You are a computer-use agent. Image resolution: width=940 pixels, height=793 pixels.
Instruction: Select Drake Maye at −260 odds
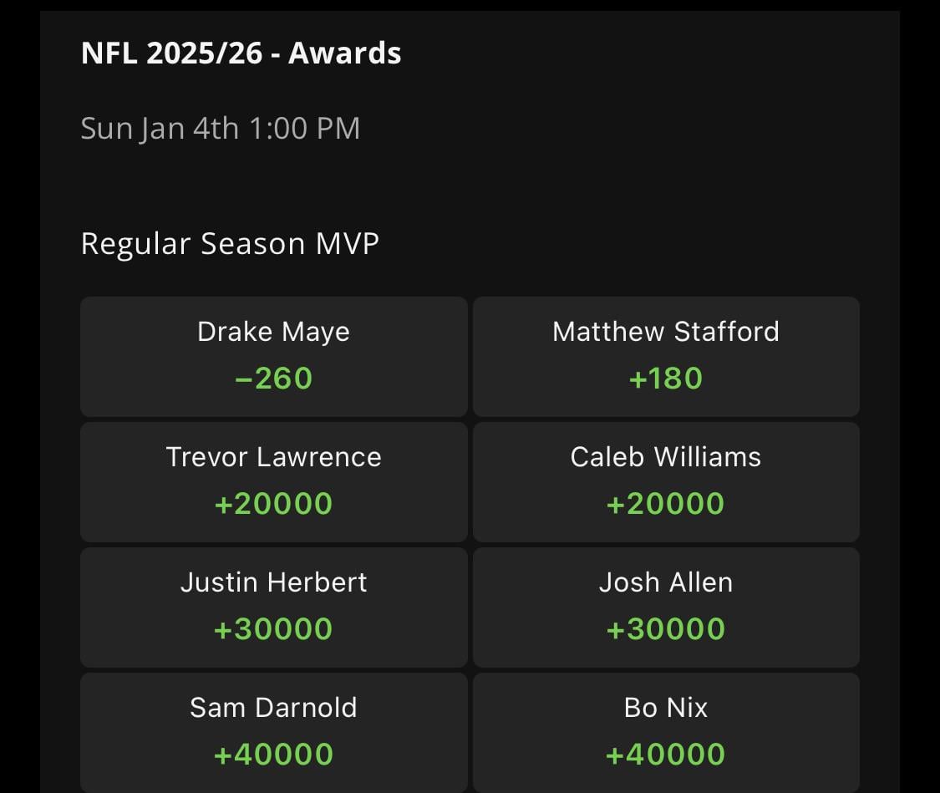(x=273, y=356)
